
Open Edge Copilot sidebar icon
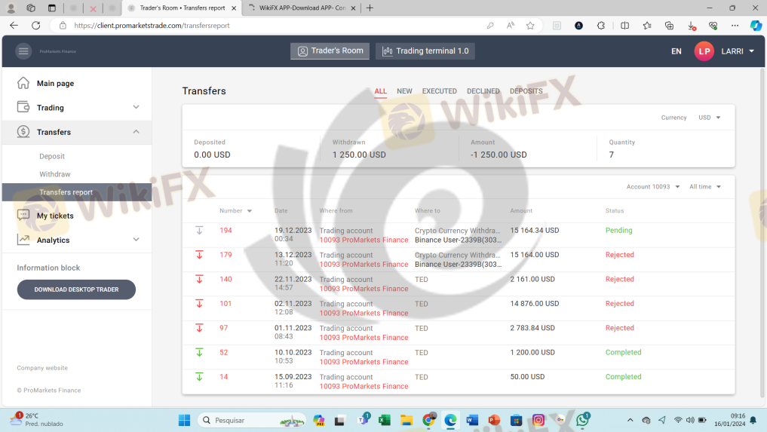point(756,26)
